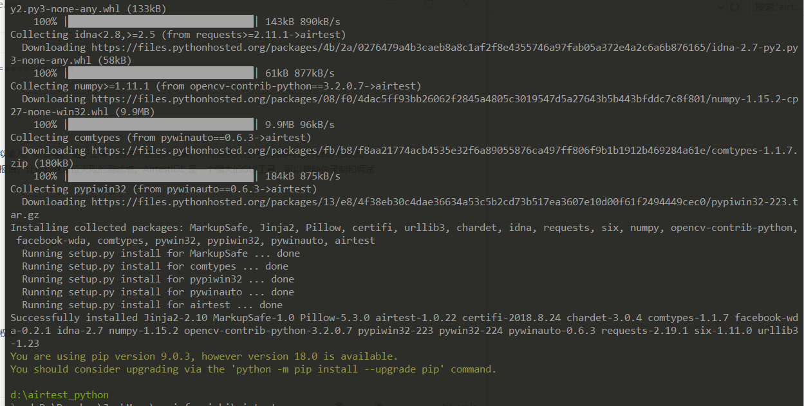
Task: Click the search field labeled 搜索"airt..."
Action: pyautogui.click(x=778, y=8)
